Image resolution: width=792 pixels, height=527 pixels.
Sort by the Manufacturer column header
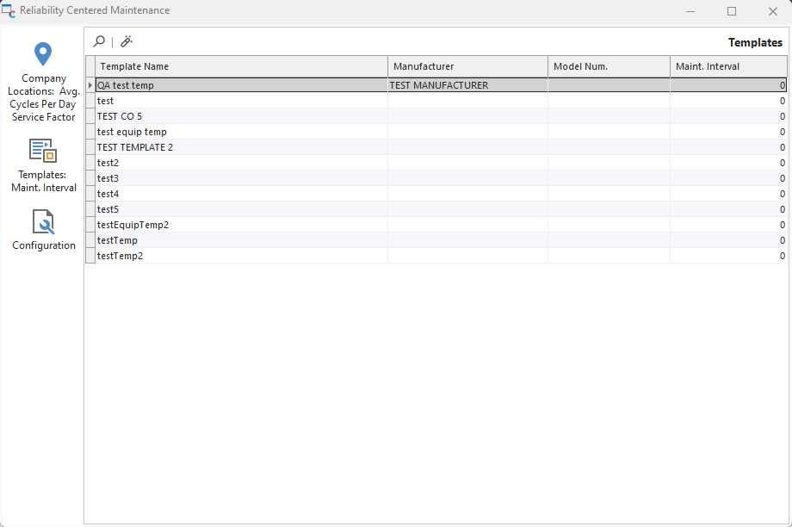tap(467, 66)
